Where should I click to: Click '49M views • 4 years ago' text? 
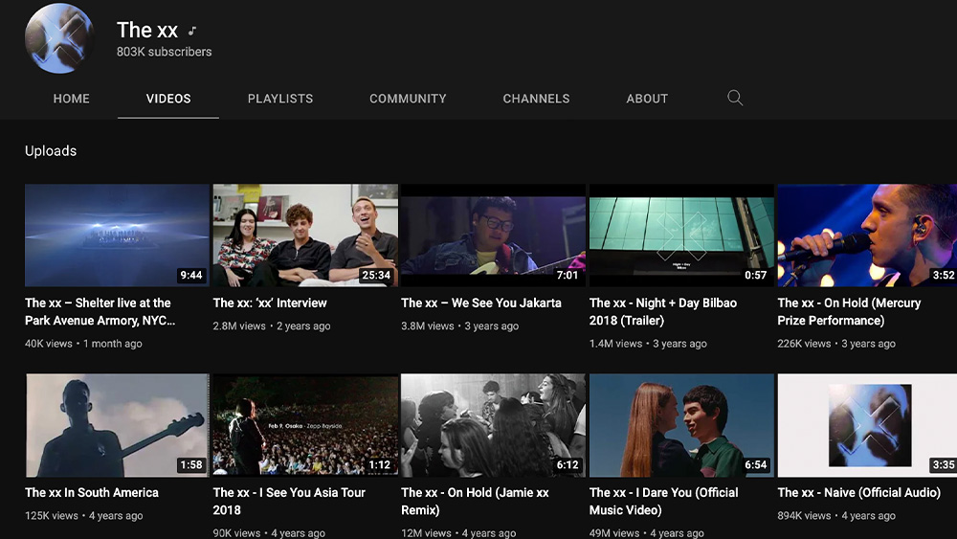647,533
